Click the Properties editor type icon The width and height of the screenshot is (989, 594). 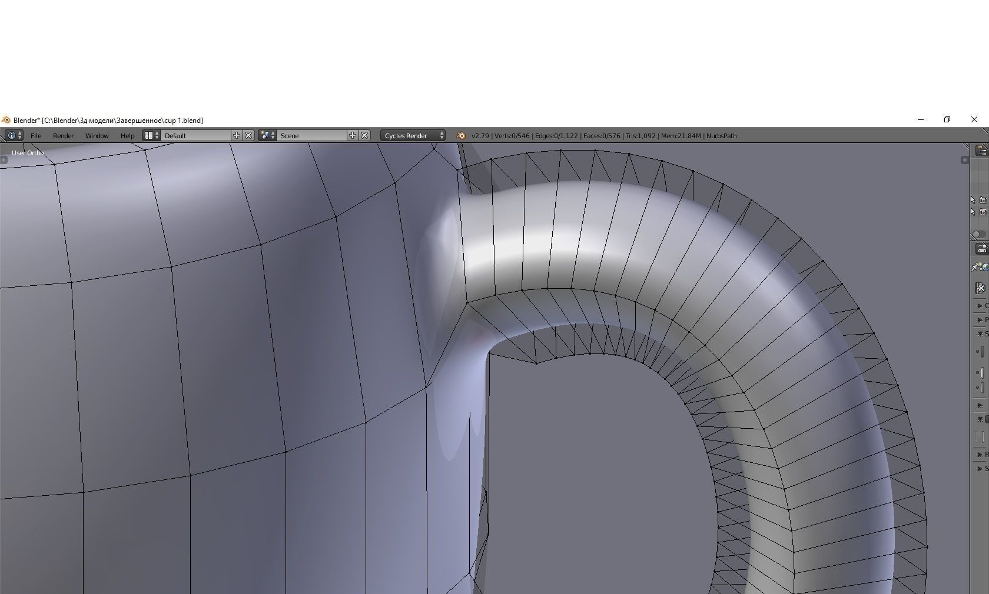tap(982, 249)
